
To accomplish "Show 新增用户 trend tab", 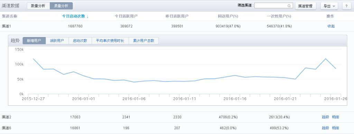I will tap(34, 41).
